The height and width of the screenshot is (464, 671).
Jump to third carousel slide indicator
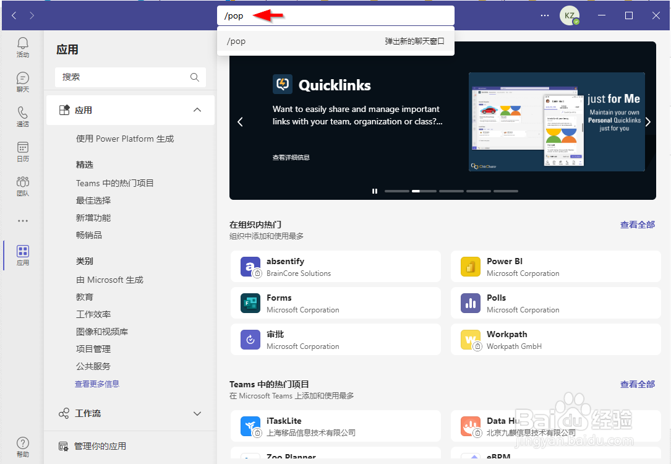(451, 191)
